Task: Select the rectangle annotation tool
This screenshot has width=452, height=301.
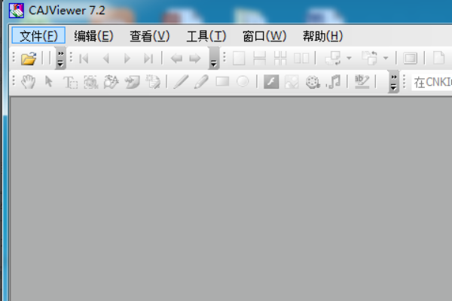Action: coord(222,82)
